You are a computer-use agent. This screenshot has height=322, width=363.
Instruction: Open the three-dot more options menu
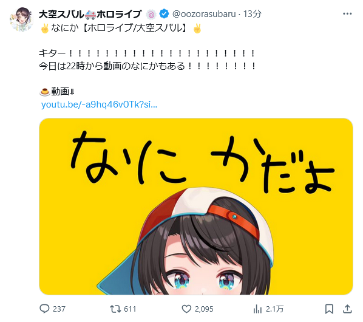[x=347, y=14]
